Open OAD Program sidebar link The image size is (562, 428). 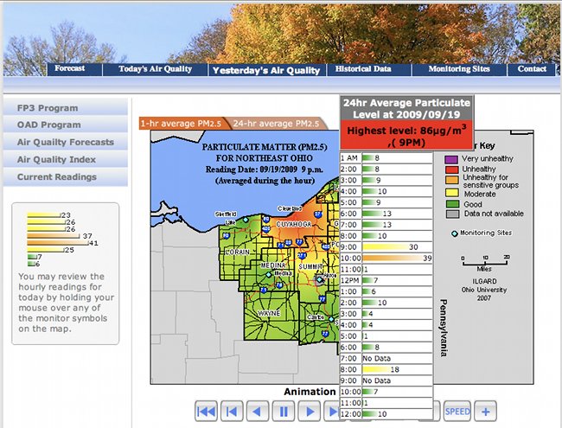click(65, 125)
